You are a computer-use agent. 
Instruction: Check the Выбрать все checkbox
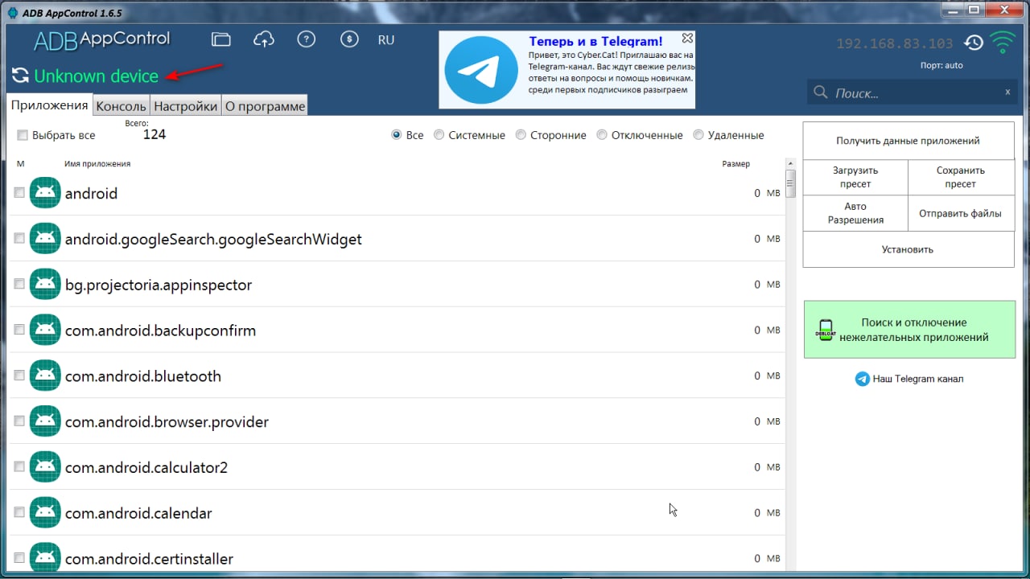23,135
